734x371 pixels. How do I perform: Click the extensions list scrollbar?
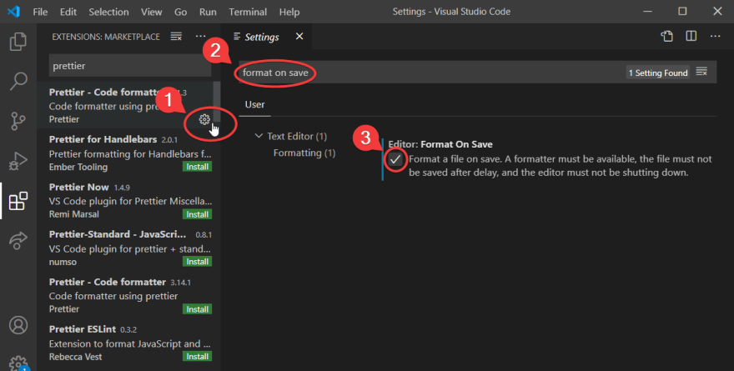point(218,108)
